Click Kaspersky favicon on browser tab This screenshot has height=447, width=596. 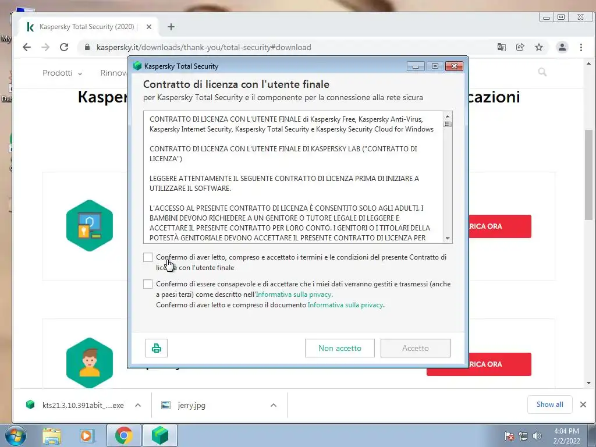30,27
